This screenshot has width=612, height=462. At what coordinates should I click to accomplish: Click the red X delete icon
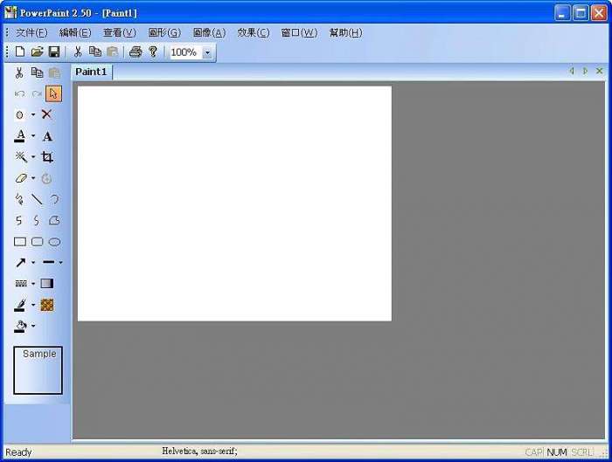[x=46, y=114]
